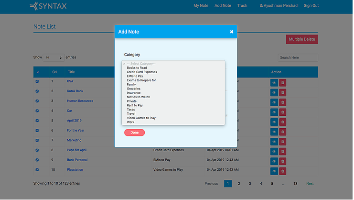Open Trash in navigation bar
The height and width of the screenshot is (200, 354).
[x=242, y=6]
